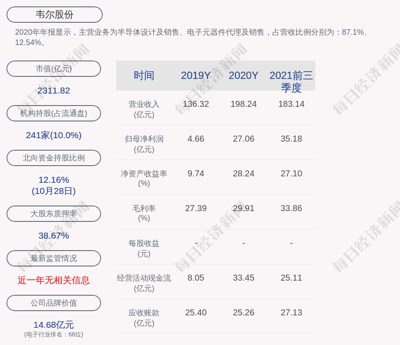Select the 公司品牌价值 label pill
This screenshot has height=345, width=400.
pos(54,303)
